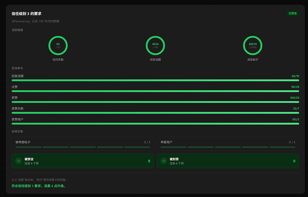Click 过去 6 个月 under 被禁言
The height and width of the screenshot is (197, 308).
point(31,163)
